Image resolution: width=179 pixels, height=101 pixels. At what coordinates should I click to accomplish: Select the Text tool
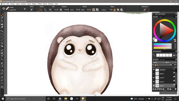point(2,56)
